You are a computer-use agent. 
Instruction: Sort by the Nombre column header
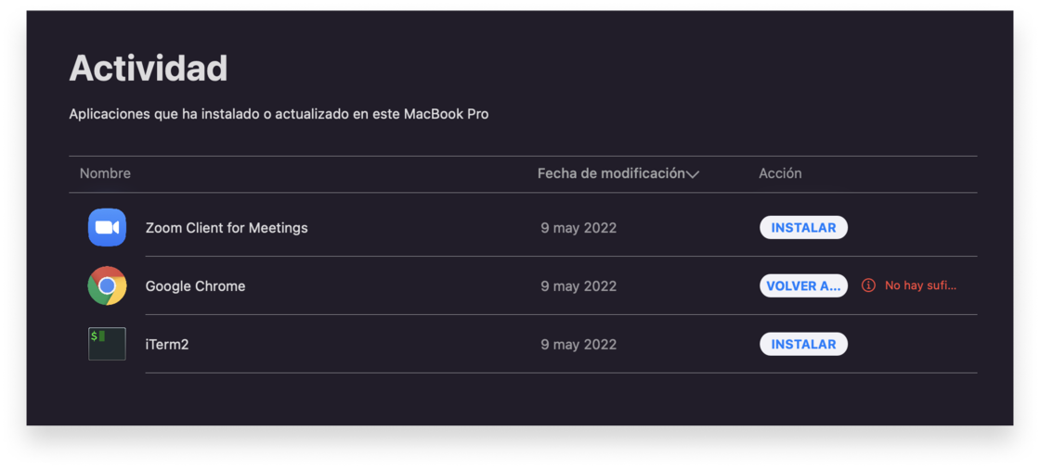pos(105,173)
